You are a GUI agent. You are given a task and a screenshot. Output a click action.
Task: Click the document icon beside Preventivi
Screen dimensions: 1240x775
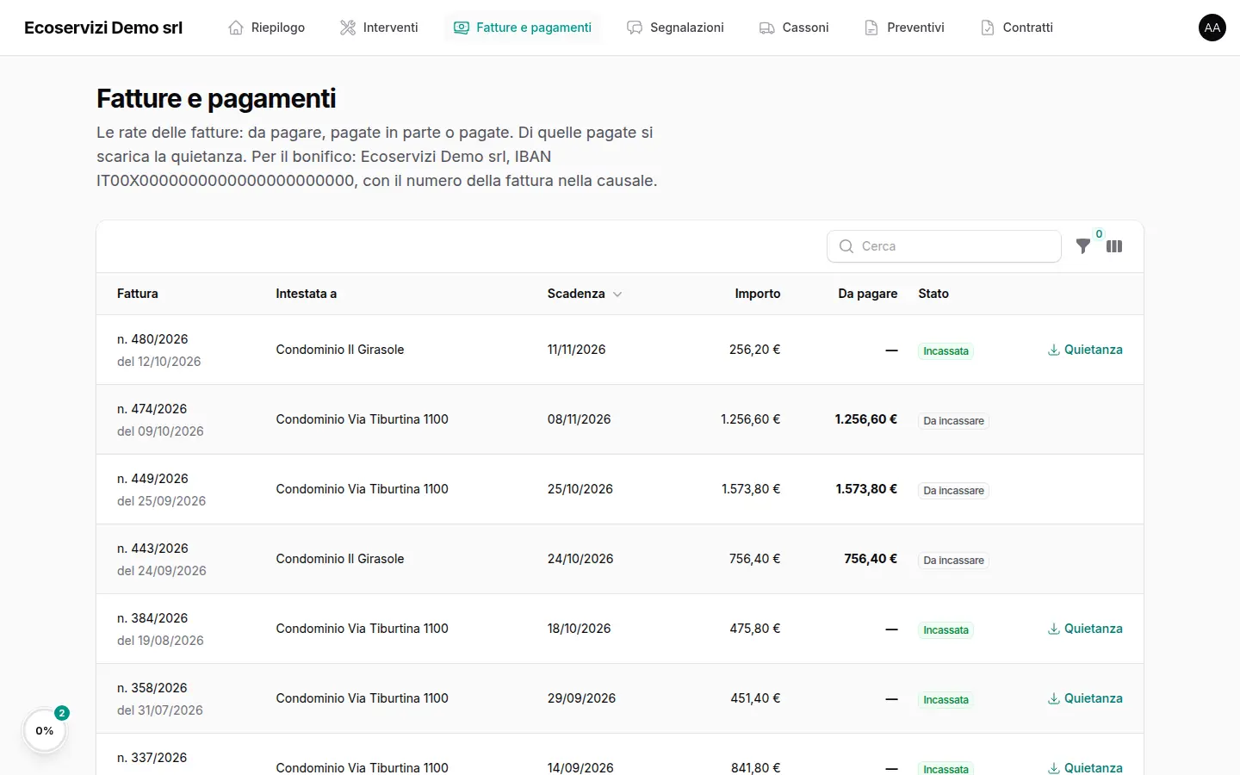pyautogui.click(x=871, y=28)
